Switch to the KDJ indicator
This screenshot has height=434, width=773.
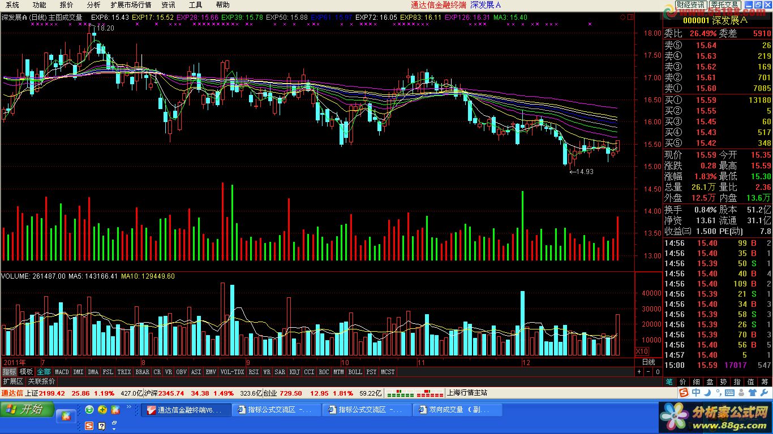295,372
